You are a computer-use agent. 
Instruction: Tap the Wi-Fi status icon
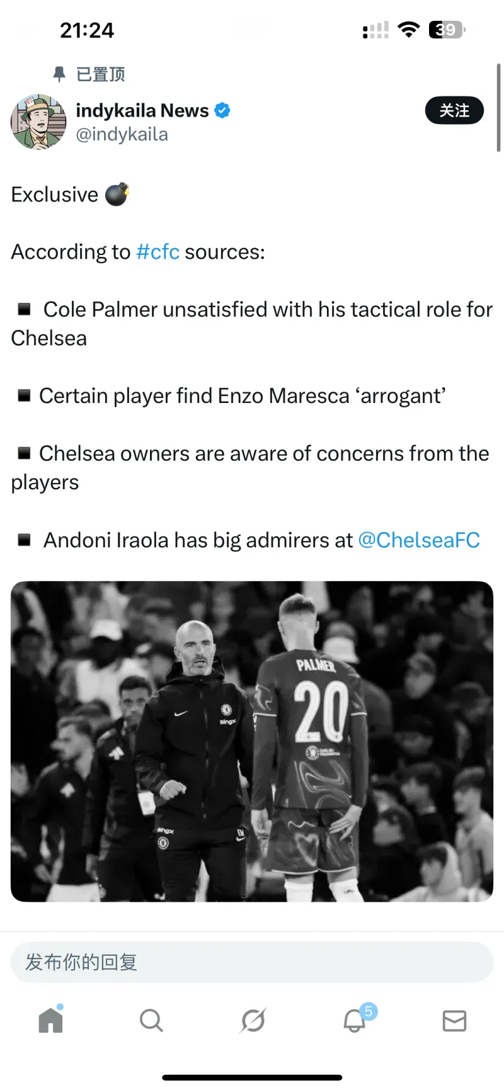point(409,30)
